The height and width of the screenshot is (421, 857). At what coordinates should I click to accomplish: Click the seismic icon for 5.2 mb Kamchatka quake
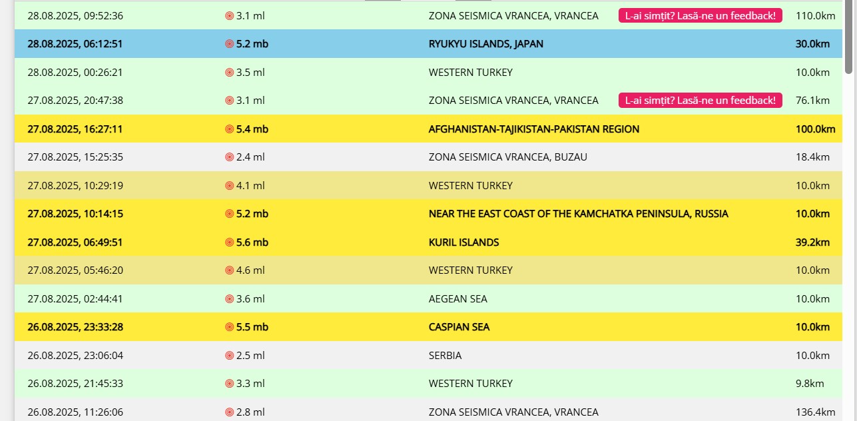[x=230, y=214]
